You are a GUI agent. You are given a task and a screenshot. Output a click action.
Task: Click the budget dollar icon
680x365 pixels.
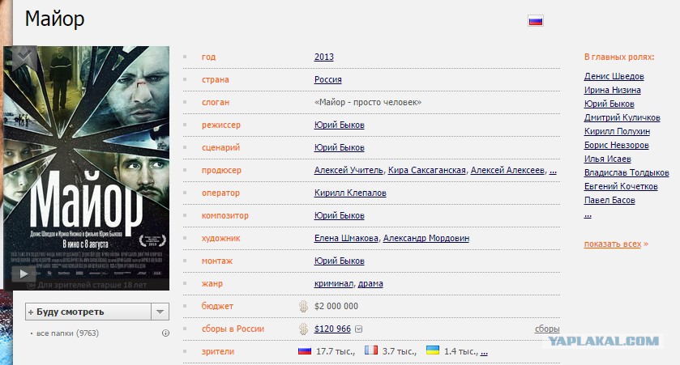(304, 307)
